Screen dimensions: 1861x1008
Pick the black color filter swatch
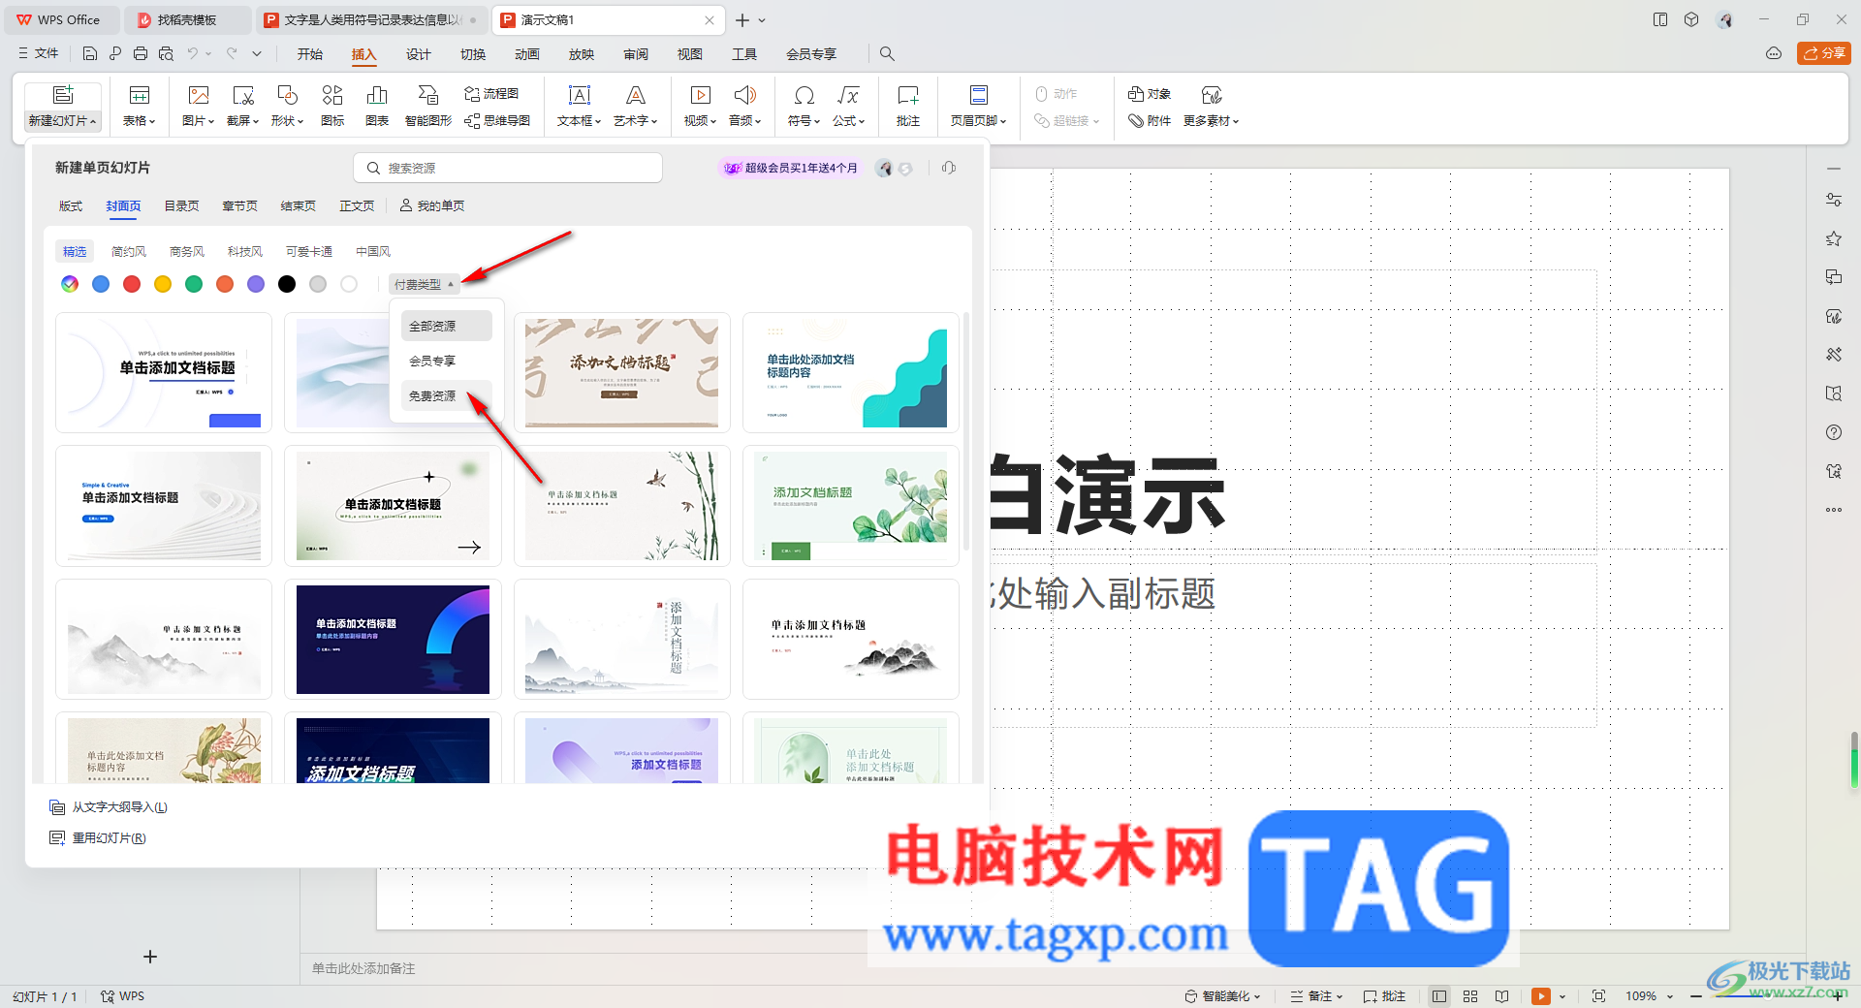click(x=287, y=284)
